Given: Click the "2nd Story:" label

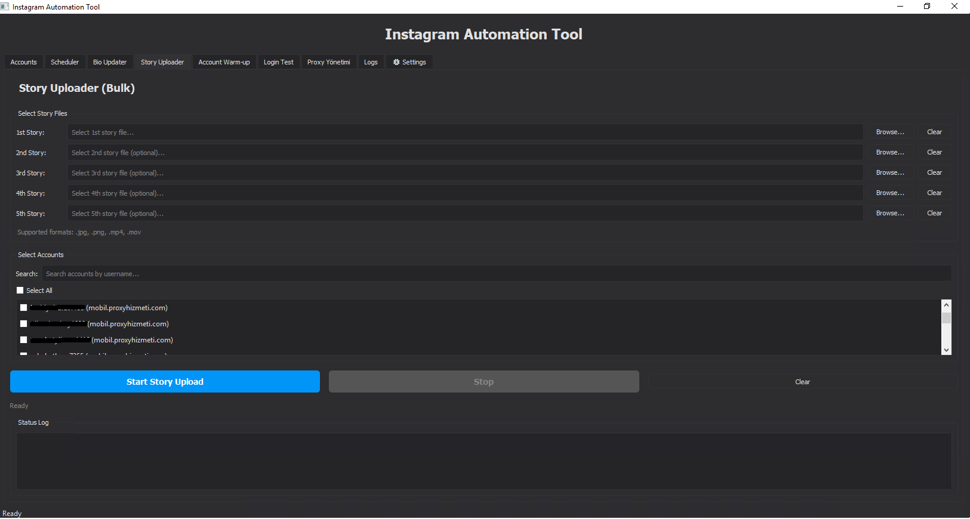Looking at the screenshot, I should 31,153.
